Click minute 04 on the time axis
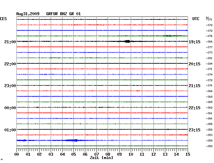The height and width of the screenshot is (163, 214). click(x=62, y=154)
